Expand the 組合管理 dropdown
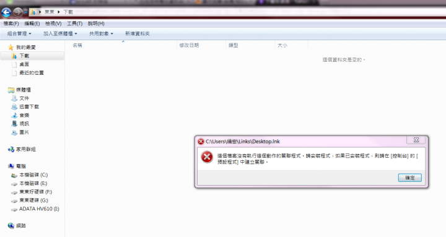Viewport: 446px width, 237px height. [19, 33]
